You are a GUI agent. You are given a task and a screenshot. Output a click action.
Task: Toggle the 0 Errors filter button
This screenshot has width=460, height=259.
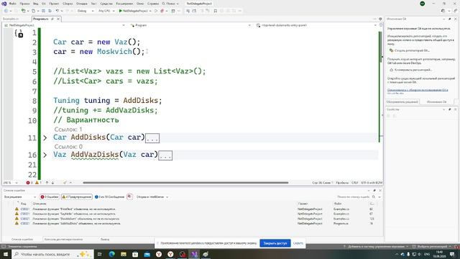pos(50,196)
